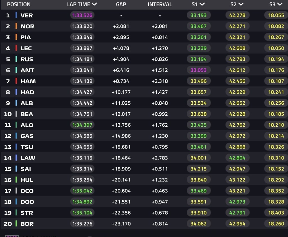
Task: Select VER driver row name
Action: click(27, 15)
